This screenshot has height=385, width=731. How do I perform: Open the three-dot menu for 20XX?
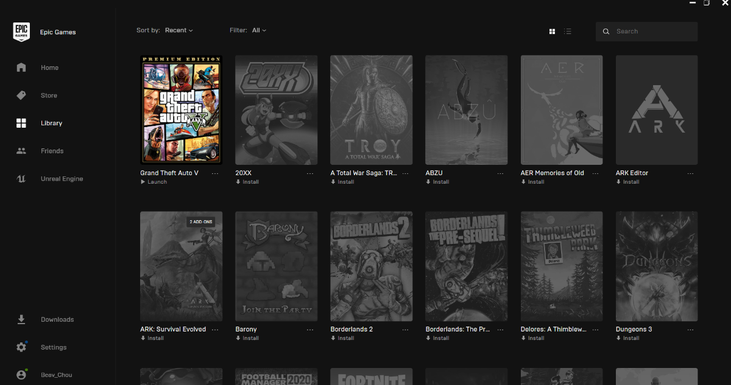(310, 173)
